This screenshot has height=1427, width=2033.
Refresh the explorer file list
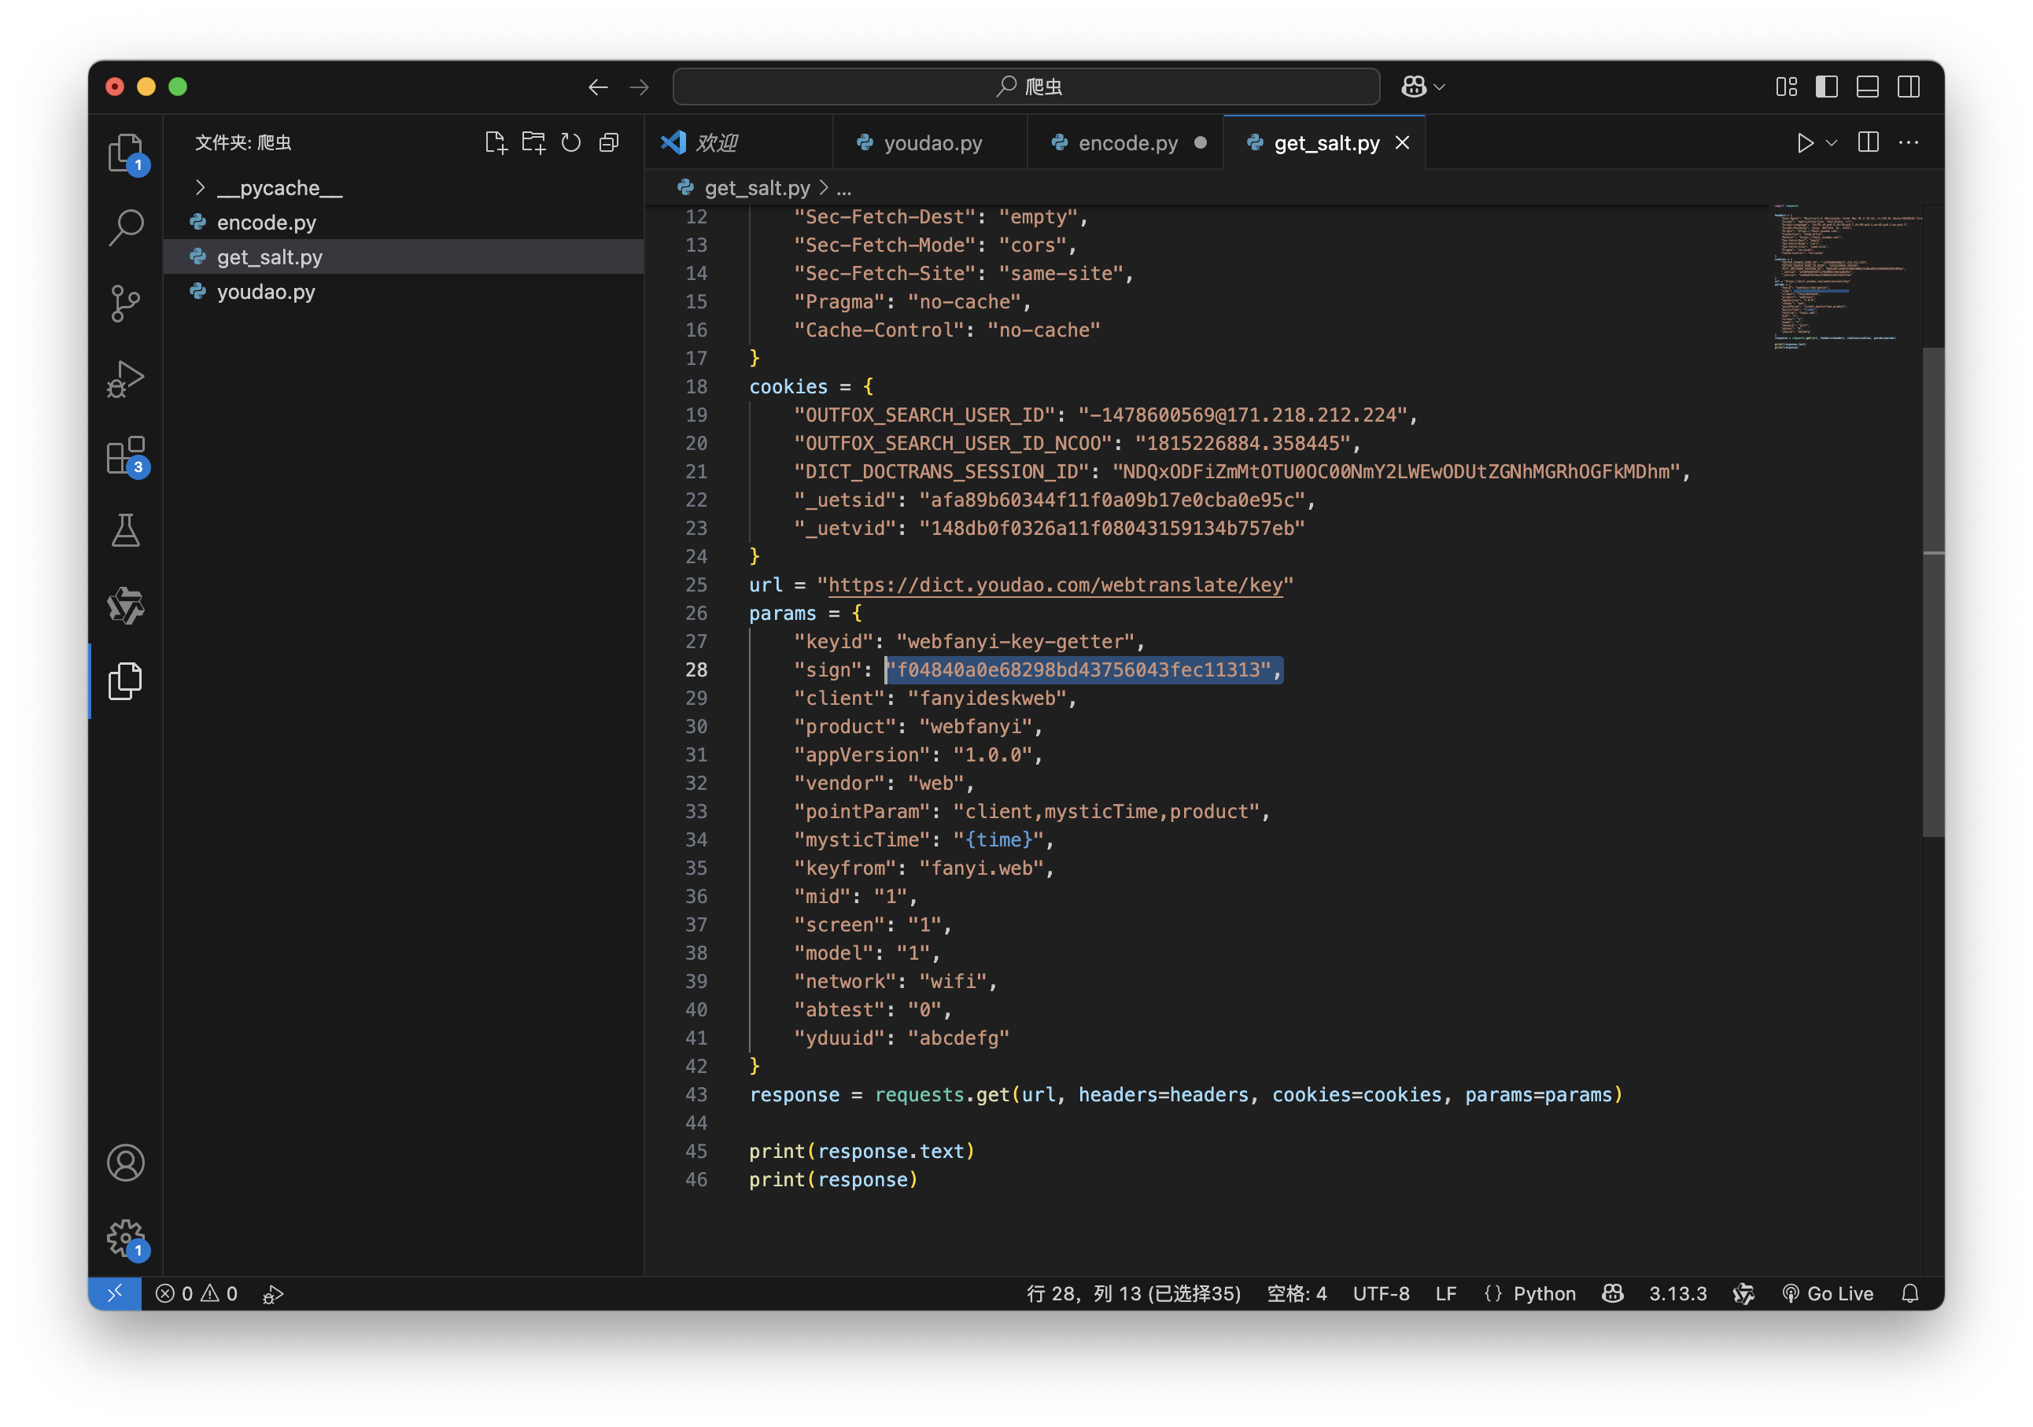click(571, 142)
